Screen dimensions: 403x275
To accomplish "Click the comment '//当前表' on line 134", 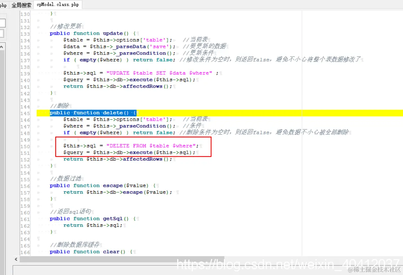I will coord(195,40).
